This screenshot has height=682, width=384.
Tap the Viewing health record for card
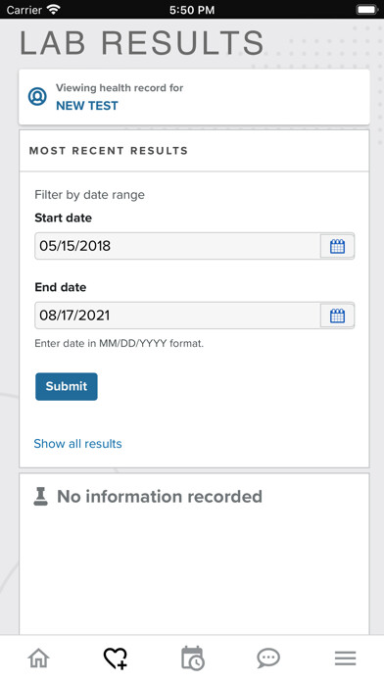pyautogui.click(x=194, y=97)
